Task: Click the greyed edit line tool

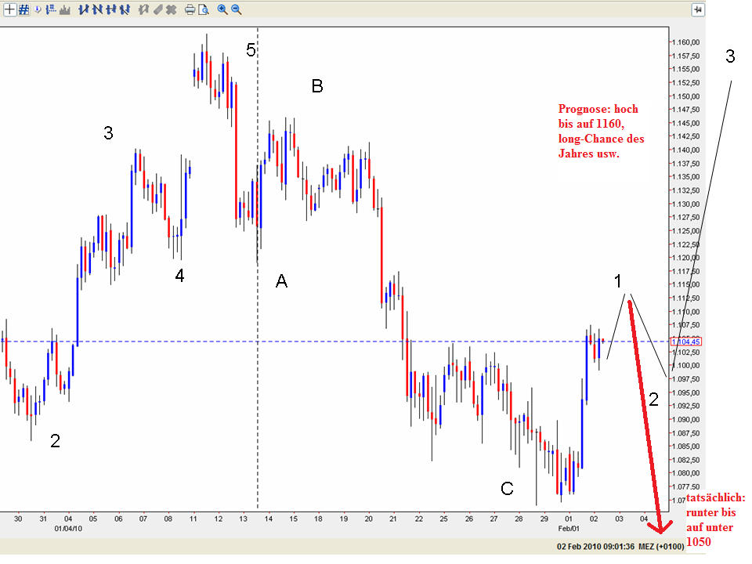Action: click(x=144, y=9)
